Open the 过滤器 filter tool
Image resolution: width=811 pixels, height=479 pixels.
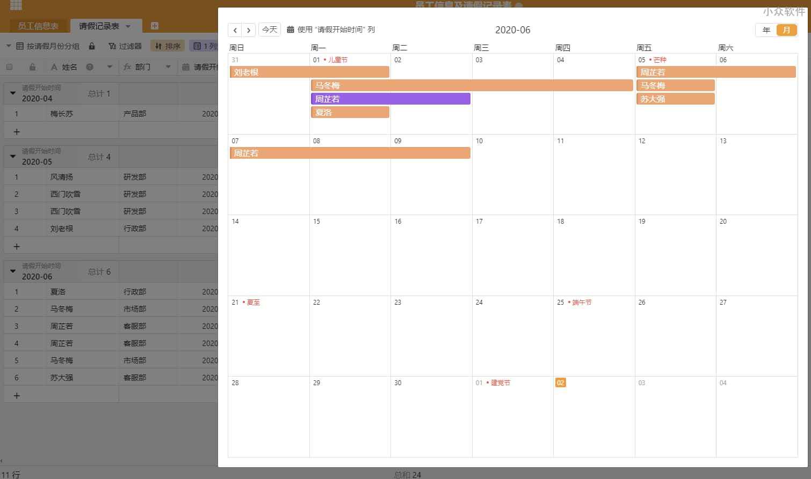(125, 46)
